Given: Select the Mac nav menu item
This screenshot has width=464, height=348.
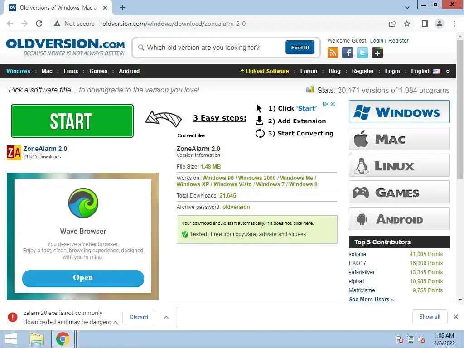Looking at the screenshot, I should [47, 71].
